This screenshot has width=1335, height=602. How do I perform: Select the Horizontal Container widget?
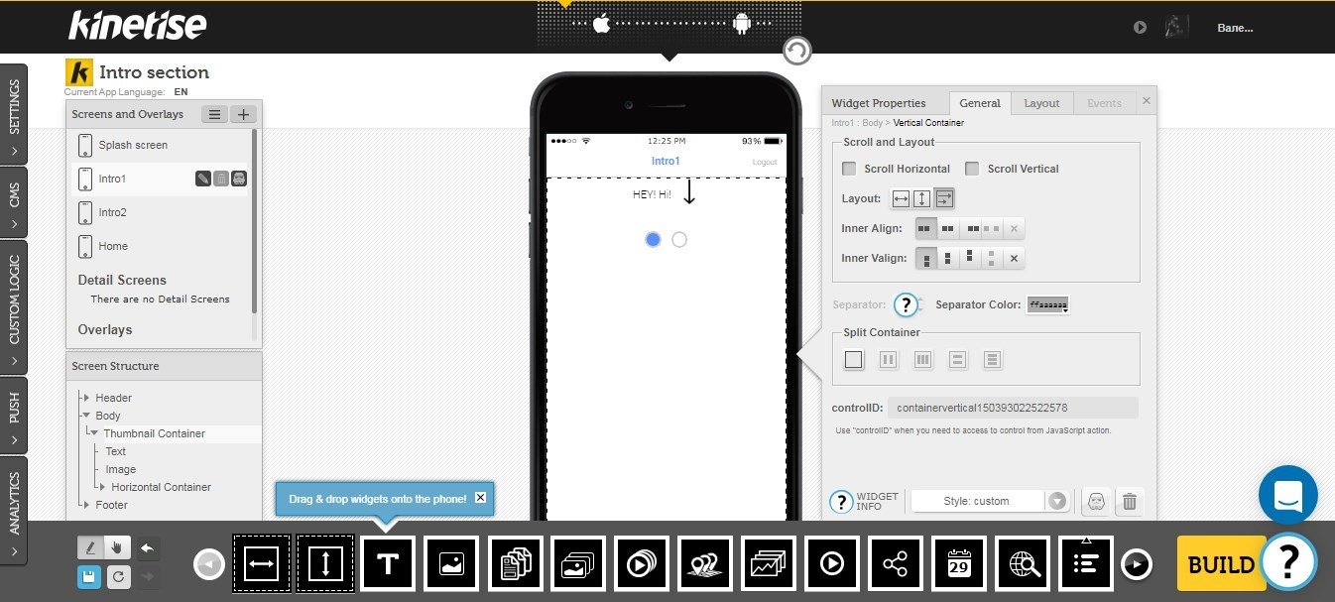point(262,564)
